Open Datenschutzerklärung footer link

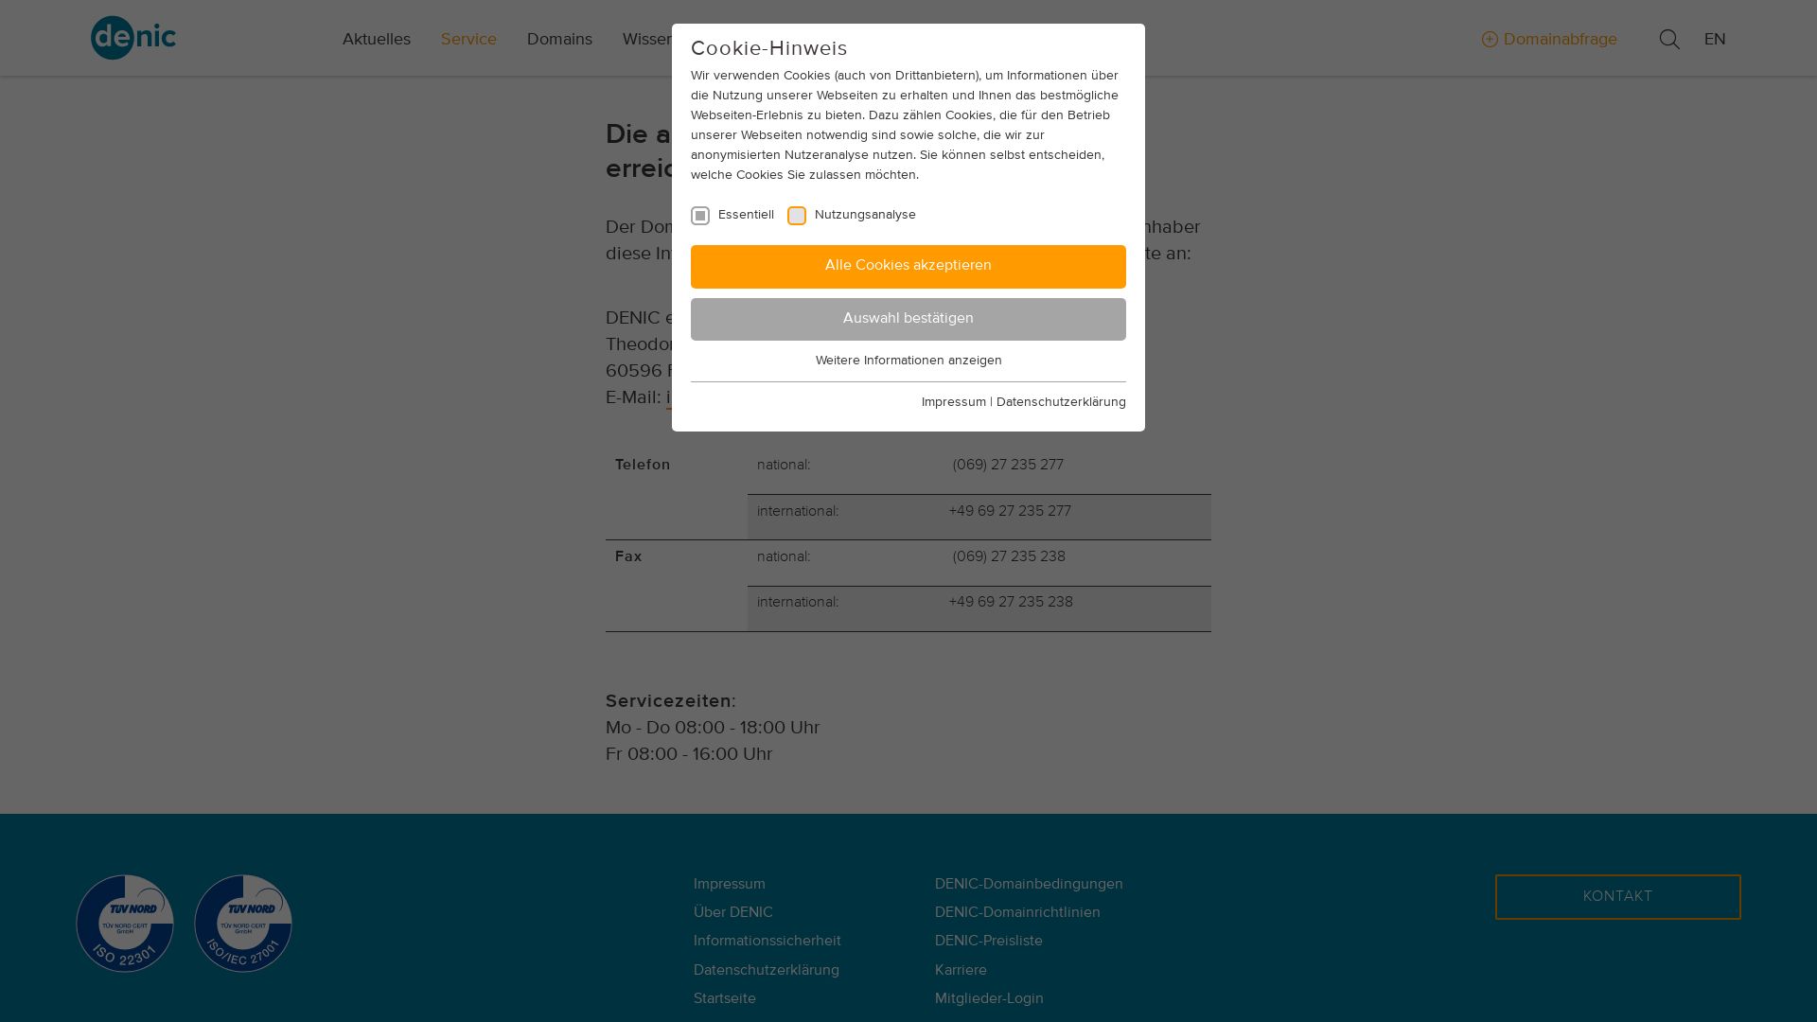tap(767, 970)
